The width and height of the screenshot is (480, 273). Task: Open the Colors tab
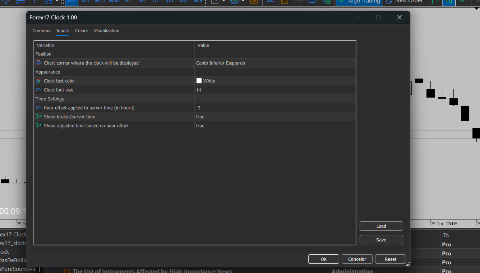point(82,31)
